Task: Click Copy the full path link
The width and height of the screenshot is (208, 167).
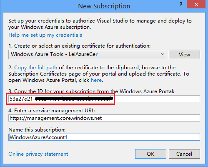Action: coord(36,68)
